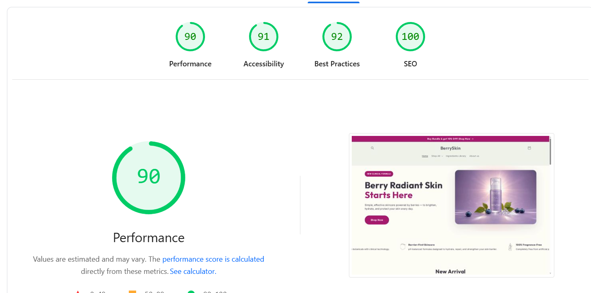Select the SEO score gauge showing 100

410,37
